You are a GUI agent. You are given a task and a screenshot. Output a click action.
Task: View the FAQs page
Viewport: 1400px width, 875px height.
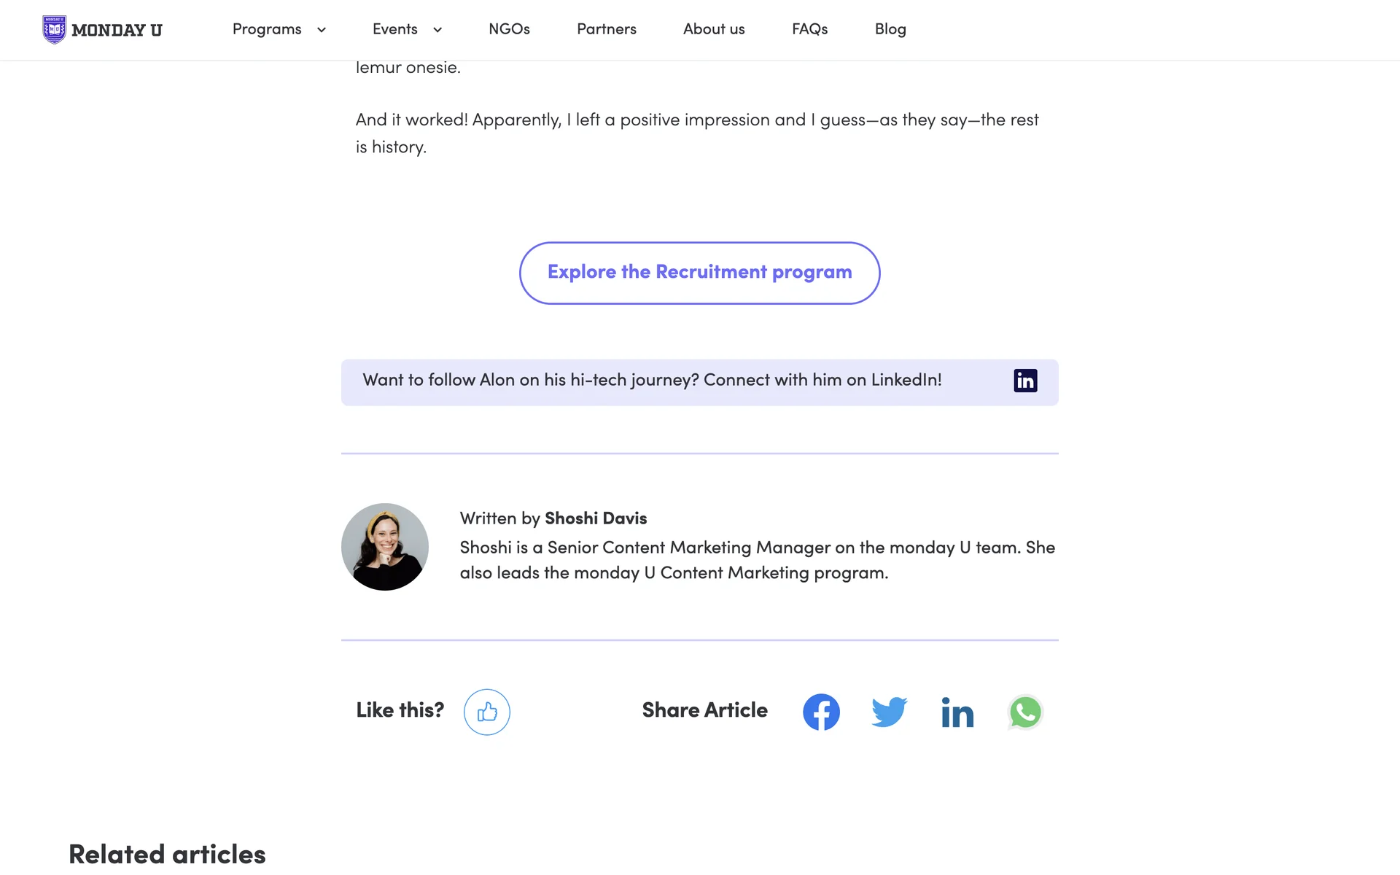(809, 29)
